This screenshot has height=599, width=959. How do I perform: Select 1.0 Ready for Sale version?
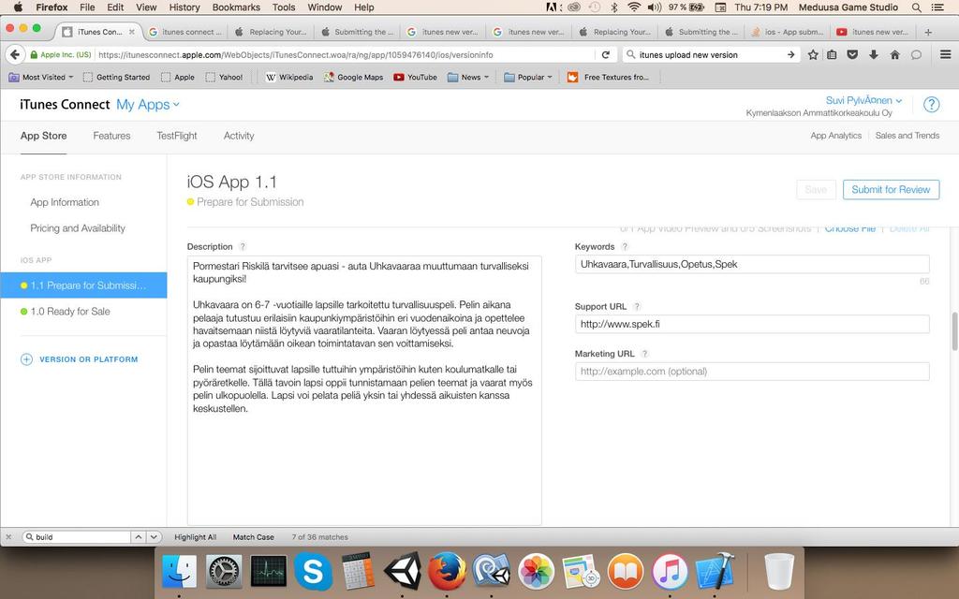tap(70, 311)
